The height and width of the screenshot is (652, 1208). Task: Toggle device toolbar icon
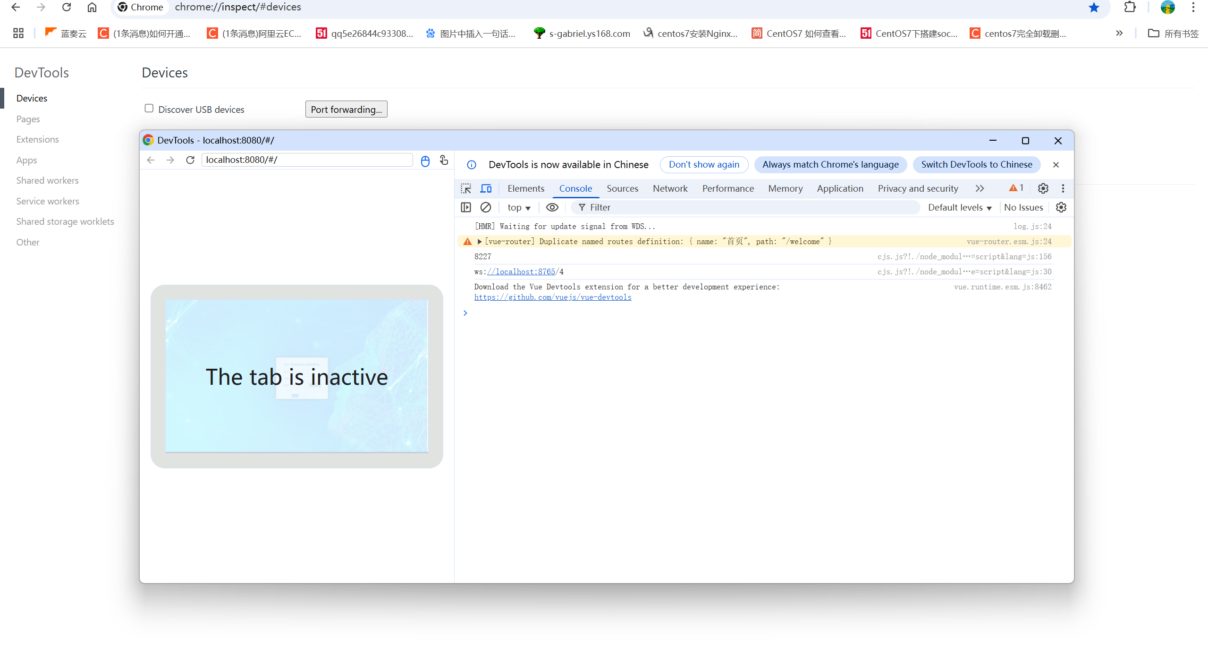(486, 188)
